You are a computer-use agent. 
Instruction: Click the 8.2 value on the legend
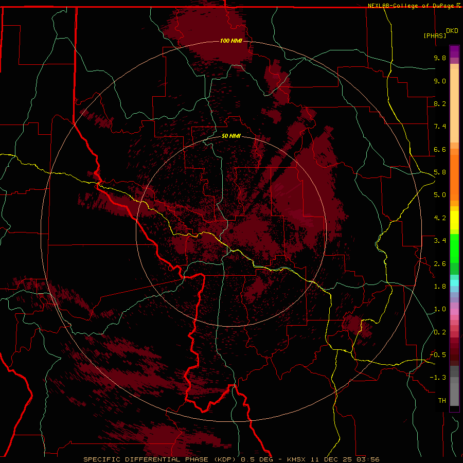(x=440, y=103)
